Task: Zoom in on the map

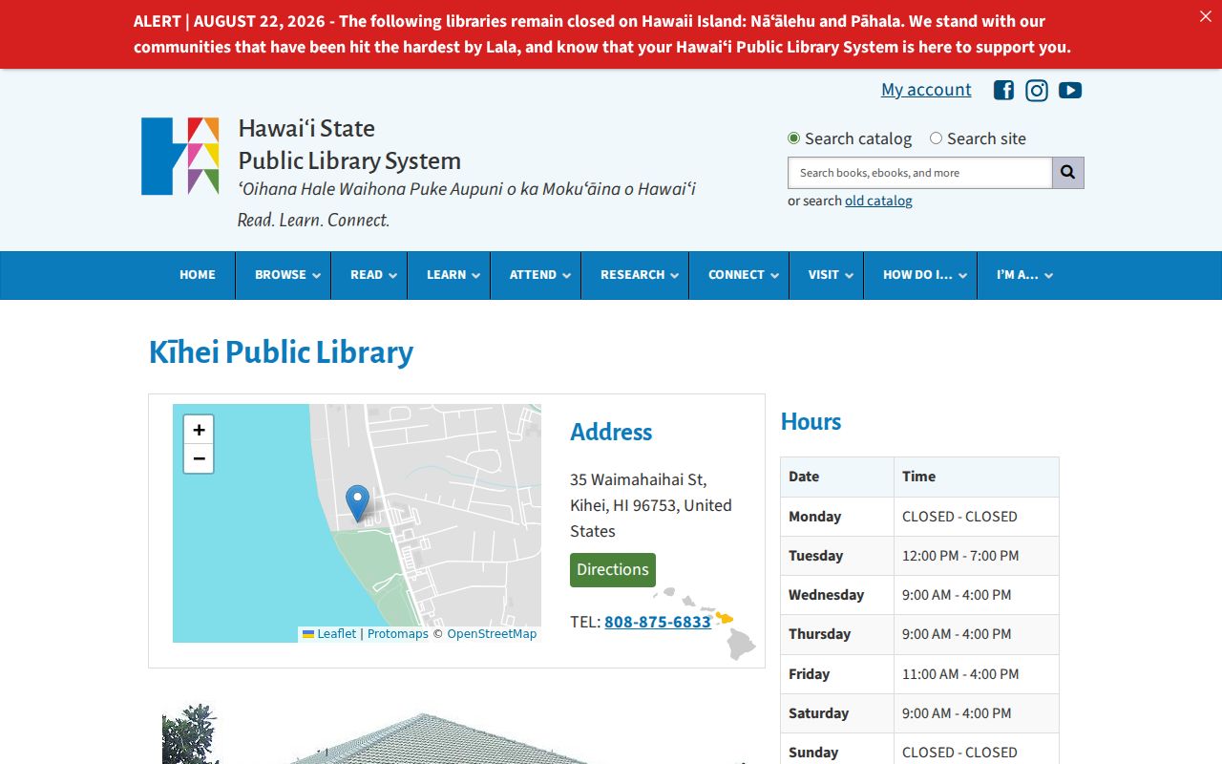Action: (x=199, y=430)
